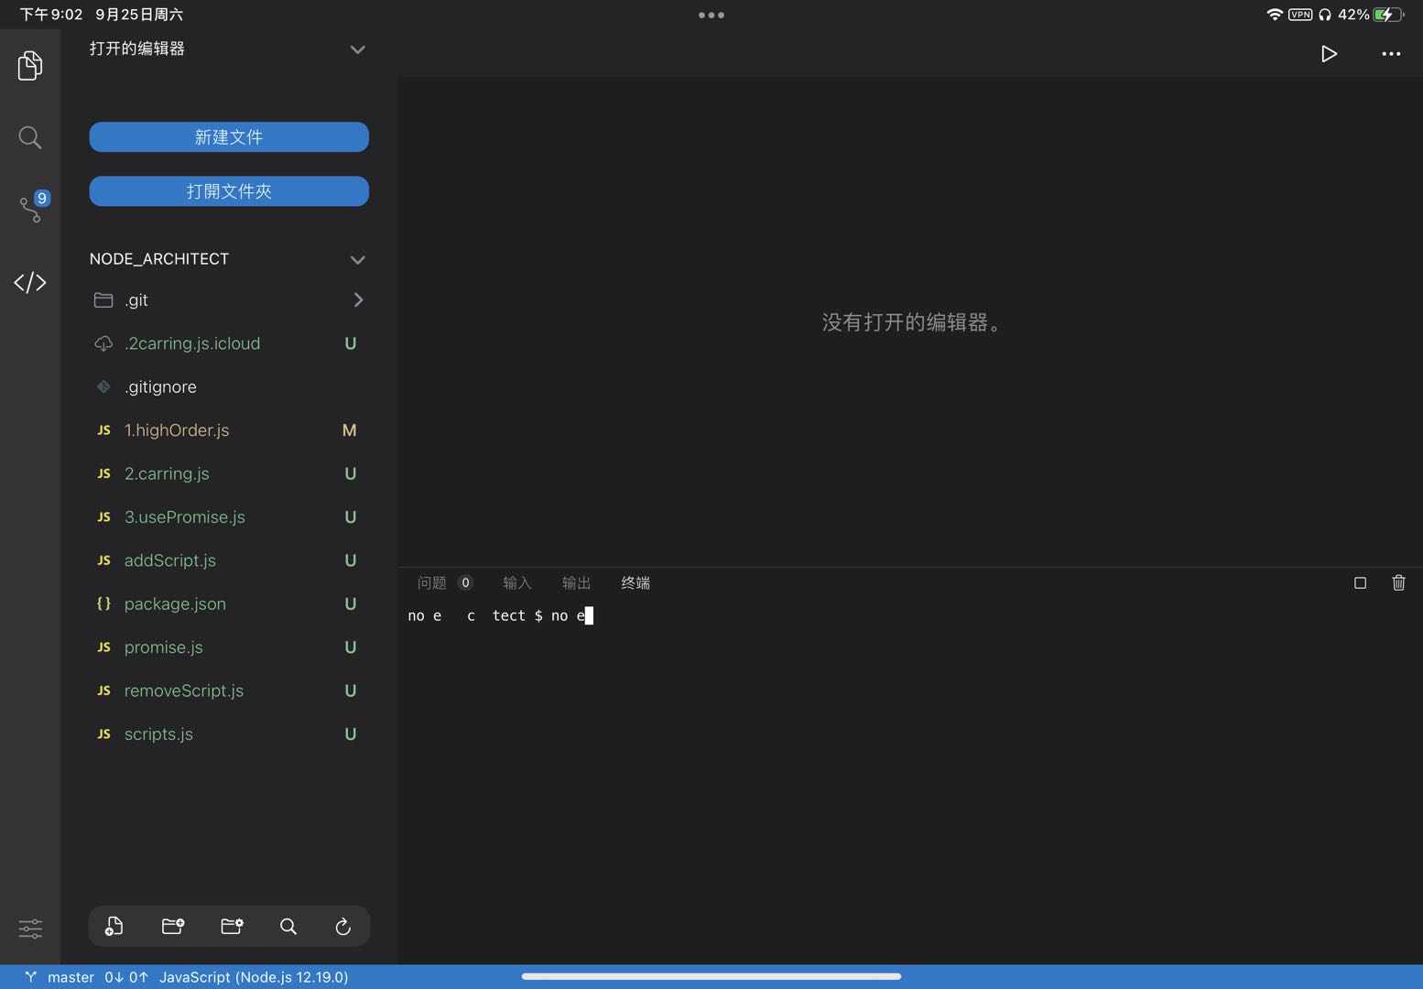Collapse the 打开的编辑器 section
The image size is (1423, 989).
tap(357, 49)
